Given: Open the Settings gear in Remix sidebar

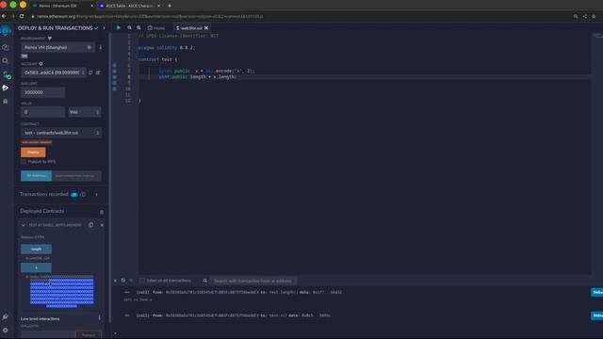Looking at the screenshot, I should [x=6, y=331].
